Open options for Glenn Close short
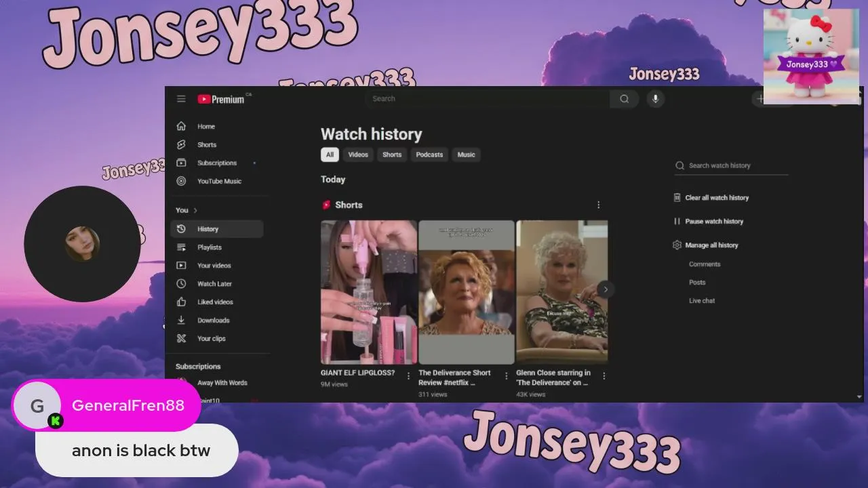 point(604,375)
